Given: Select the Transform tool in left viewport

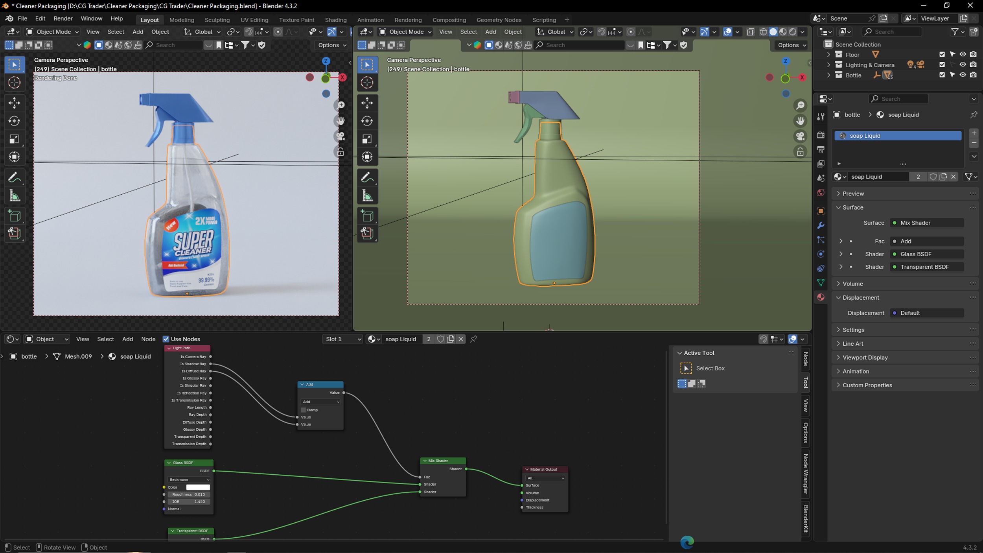Looking at the screenshot, I should pos(15,157).
